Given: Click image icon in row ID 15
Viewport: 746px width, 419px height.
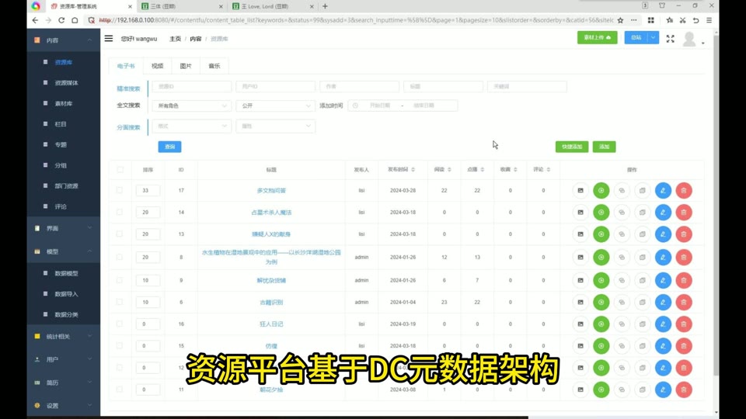Looking at the screenshot, I should [x=580, y=346].
